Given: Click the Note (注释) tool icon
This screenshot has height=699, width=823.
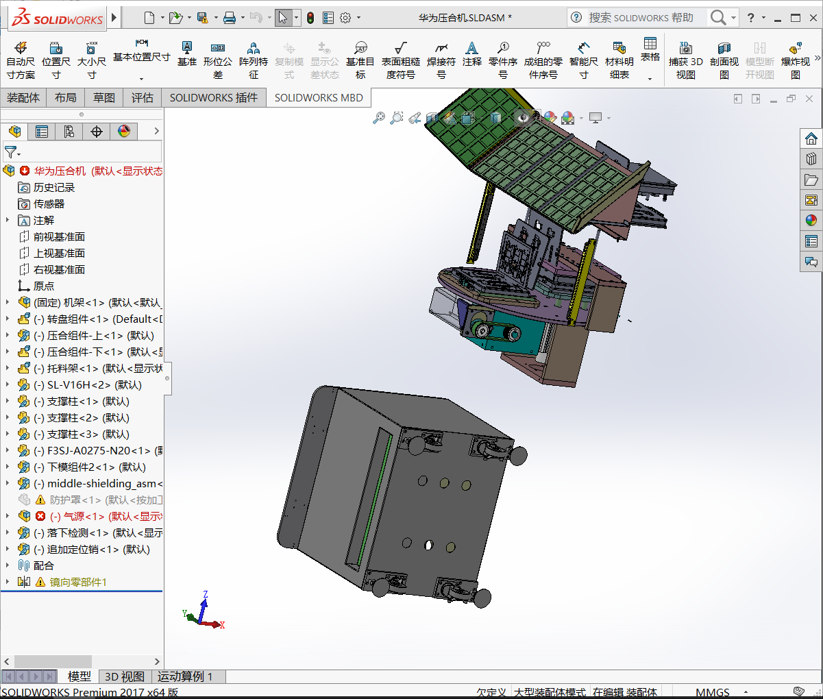Looking at the screenshot, I should [471, 47].
